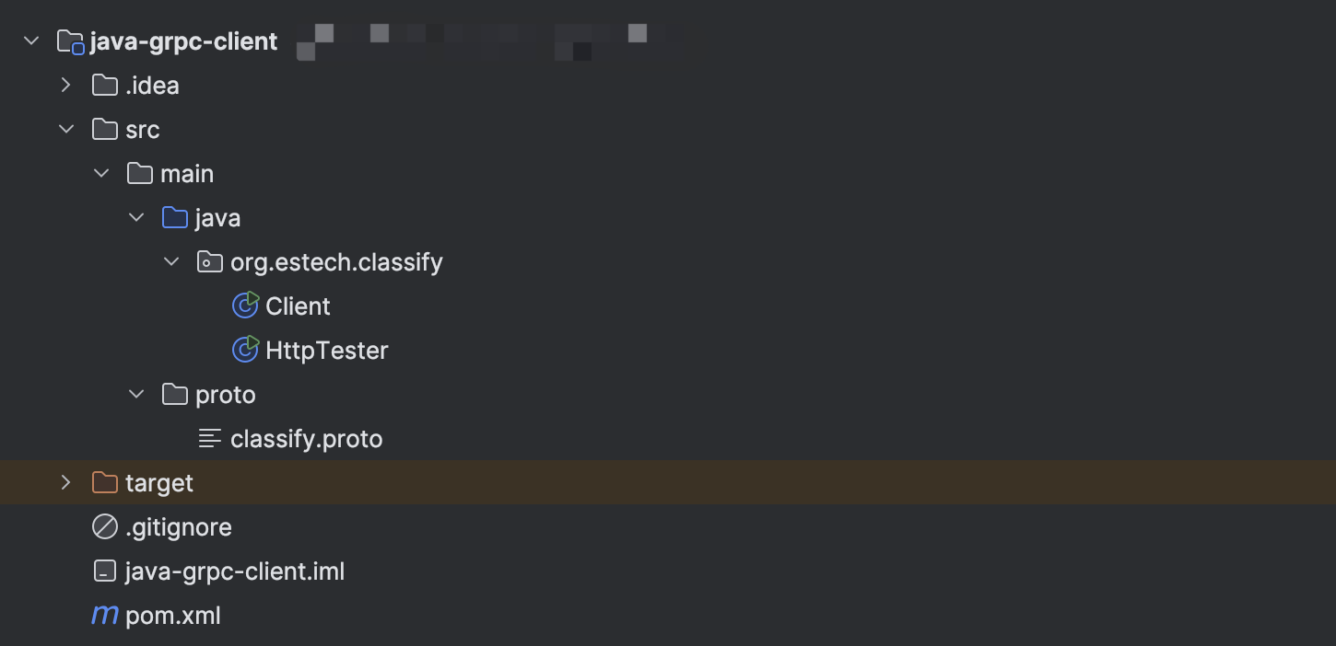Click the classify.proto file icon
The image size is (1336, 646).
pos(210,439)
